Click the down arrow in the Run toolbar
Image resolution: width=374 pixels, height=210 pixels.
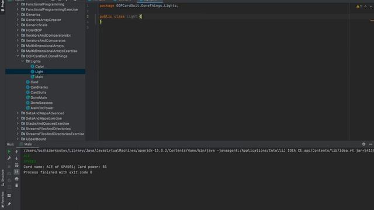tap(16, 158)
